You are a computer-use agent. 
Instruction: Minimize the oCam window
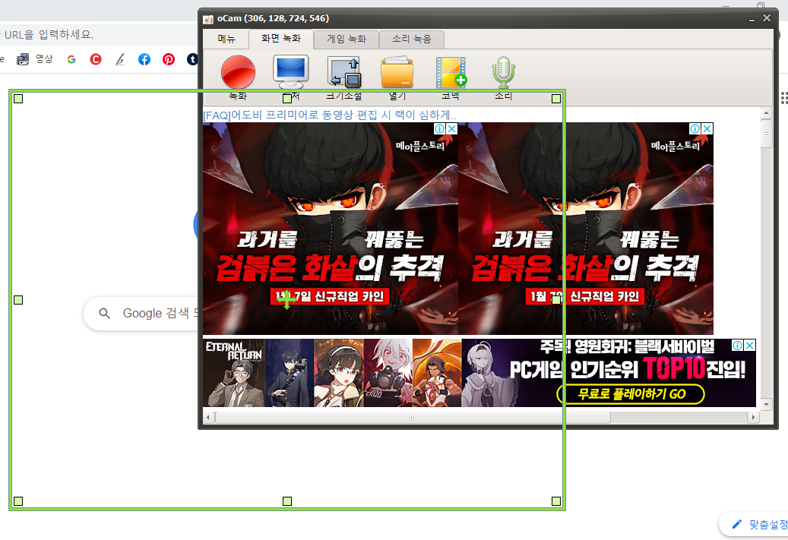(752, 18)
